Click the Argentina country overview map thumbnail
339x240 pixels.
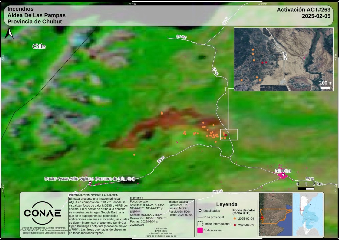308,214
